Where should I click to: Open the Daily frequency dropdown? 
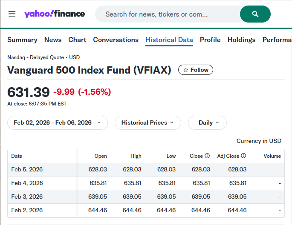tap(207, 122)
